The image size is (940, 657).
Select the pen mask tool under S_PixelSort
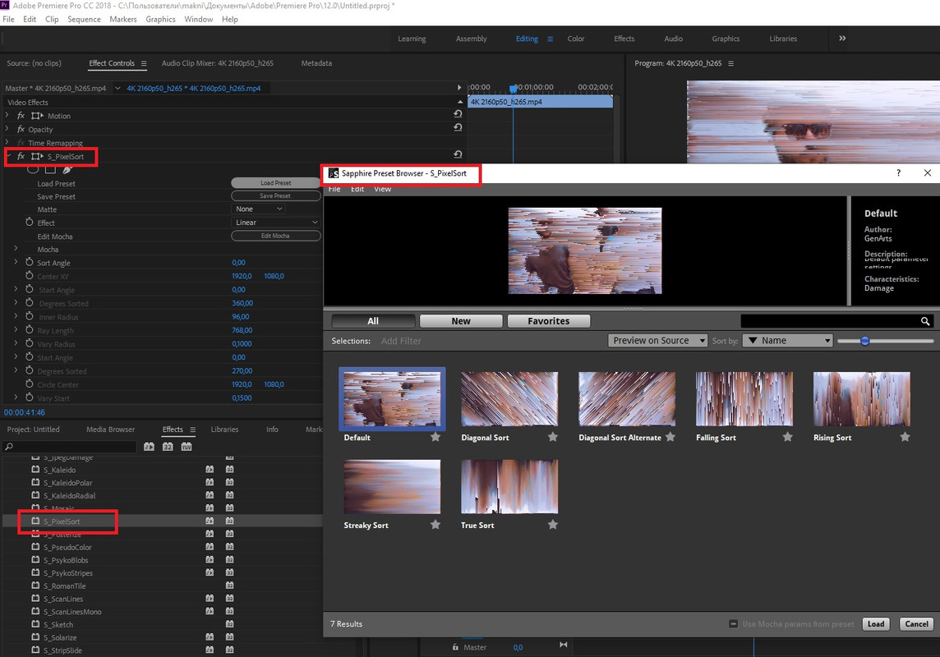click(x=67, y=169)
